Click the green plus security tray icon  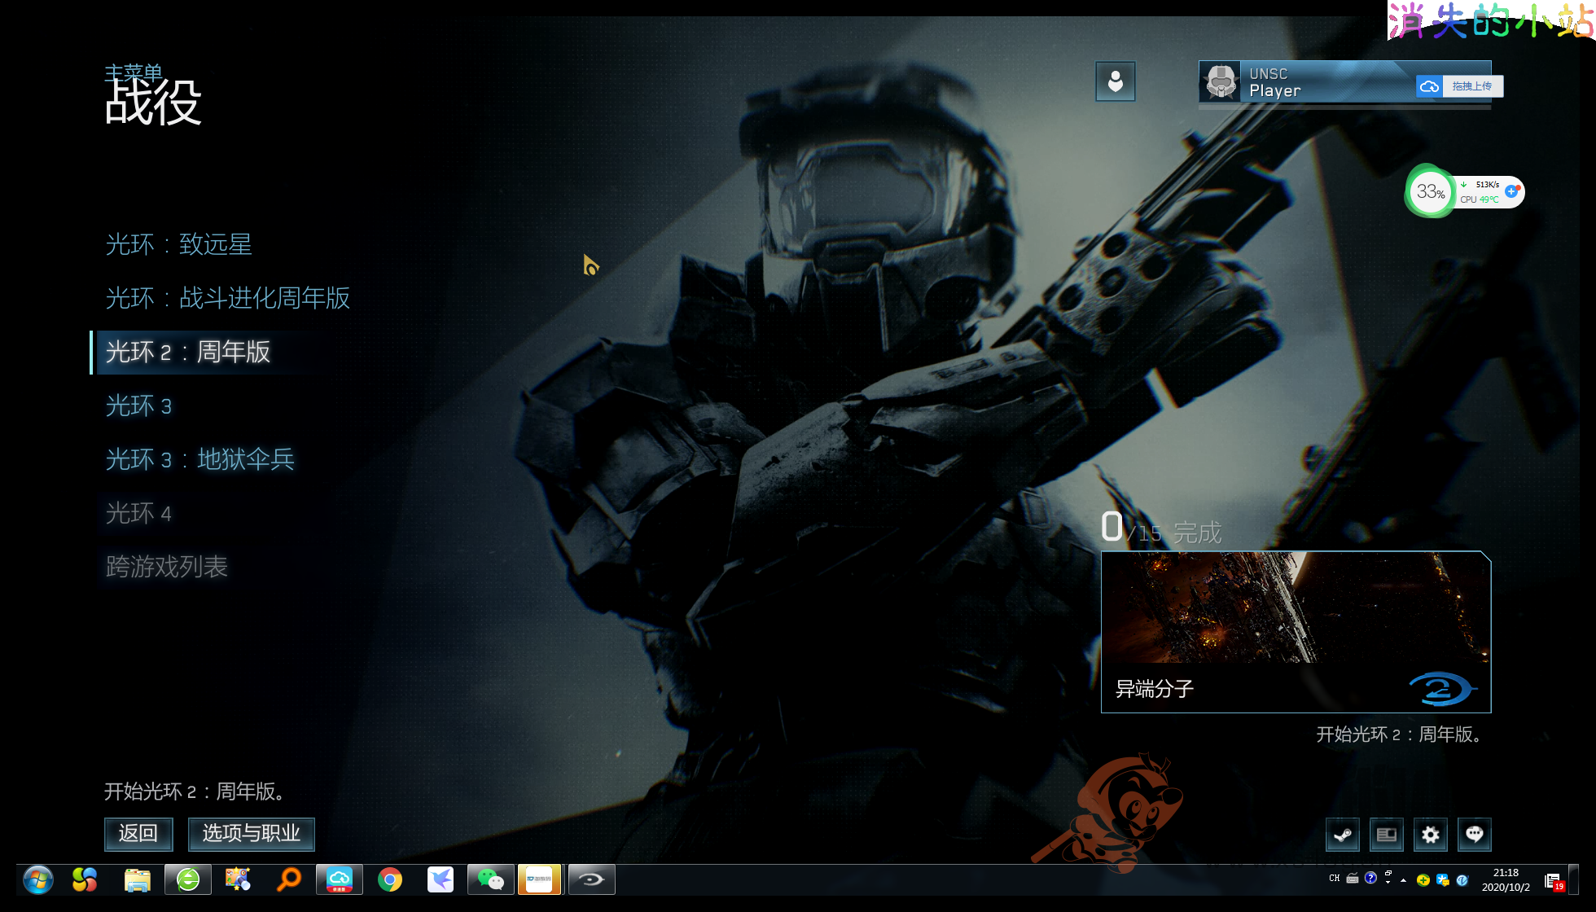pyautogui.click(x=1423, y=880)
